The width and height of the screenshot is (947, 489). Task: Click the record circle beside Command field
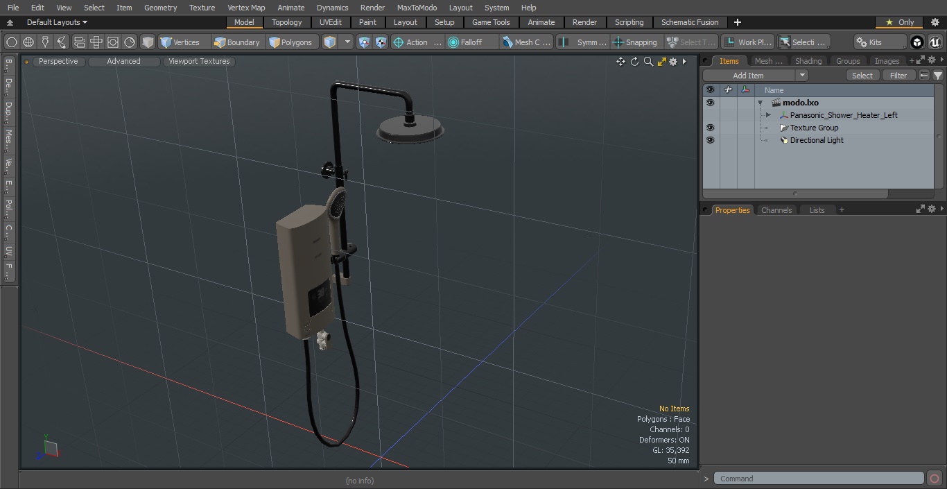point(934,478)
